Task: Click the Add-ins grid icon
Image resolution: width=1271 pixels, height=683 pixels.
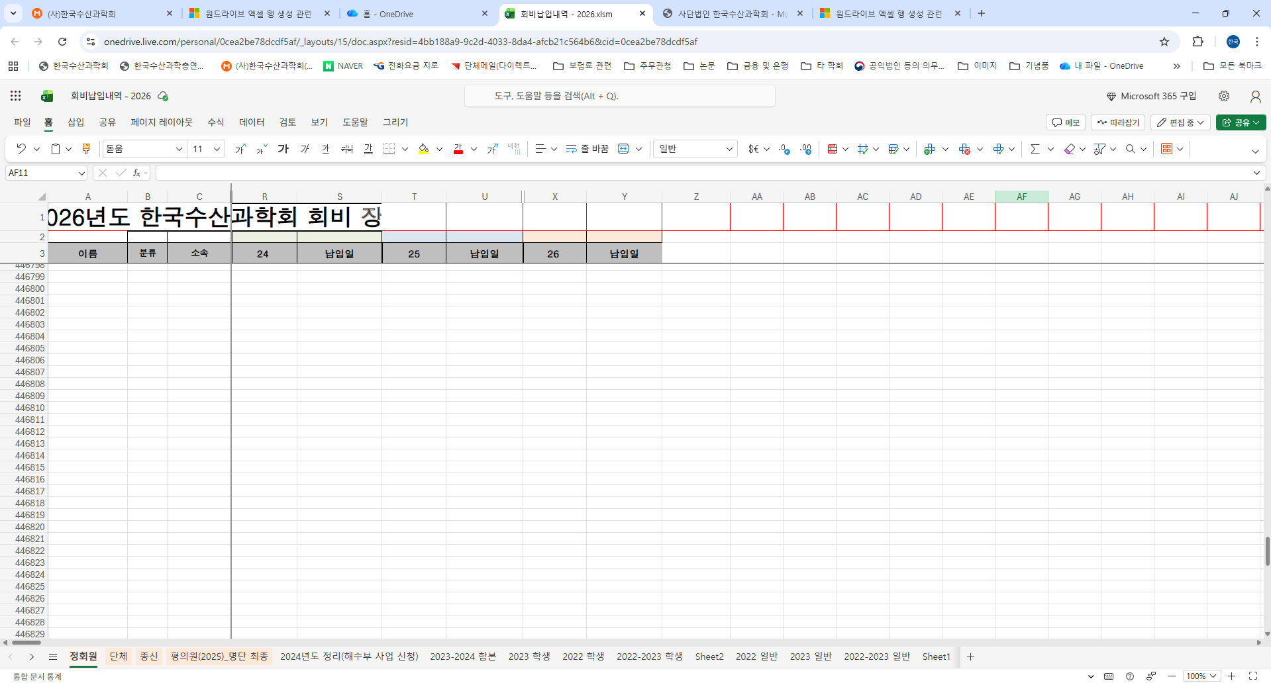Action: 1167,149
